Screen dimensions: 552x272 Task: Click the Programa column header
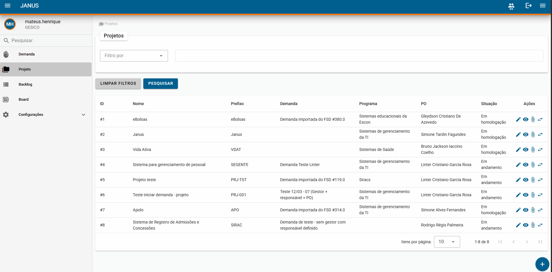pos(368,104)
